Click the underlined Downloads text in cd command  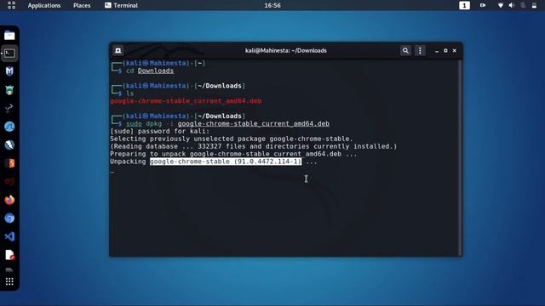(x=155, y=71)
